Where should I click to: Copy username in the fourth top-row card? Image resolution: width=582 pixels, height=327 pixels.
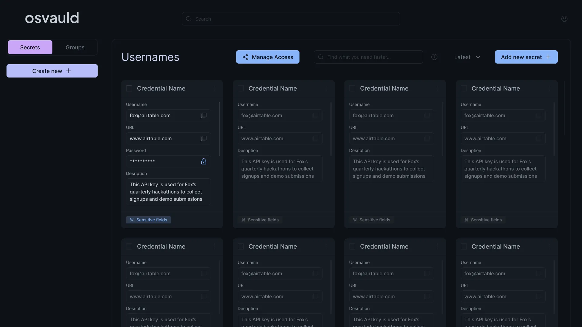tap(538, 115)
